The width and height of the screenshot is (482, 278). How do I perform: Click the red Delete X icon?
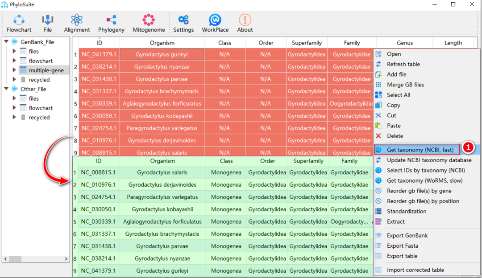coord(379,136)
